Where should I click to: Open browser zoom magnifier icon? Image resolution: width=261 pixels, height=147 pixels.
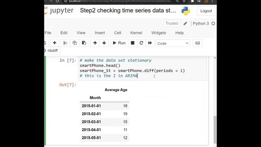tap(177, 1)
